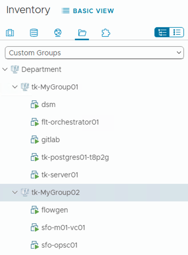Switch to the Storage datastore inventory tab
The width and height of the screenshot is (188, 255).
34,33
